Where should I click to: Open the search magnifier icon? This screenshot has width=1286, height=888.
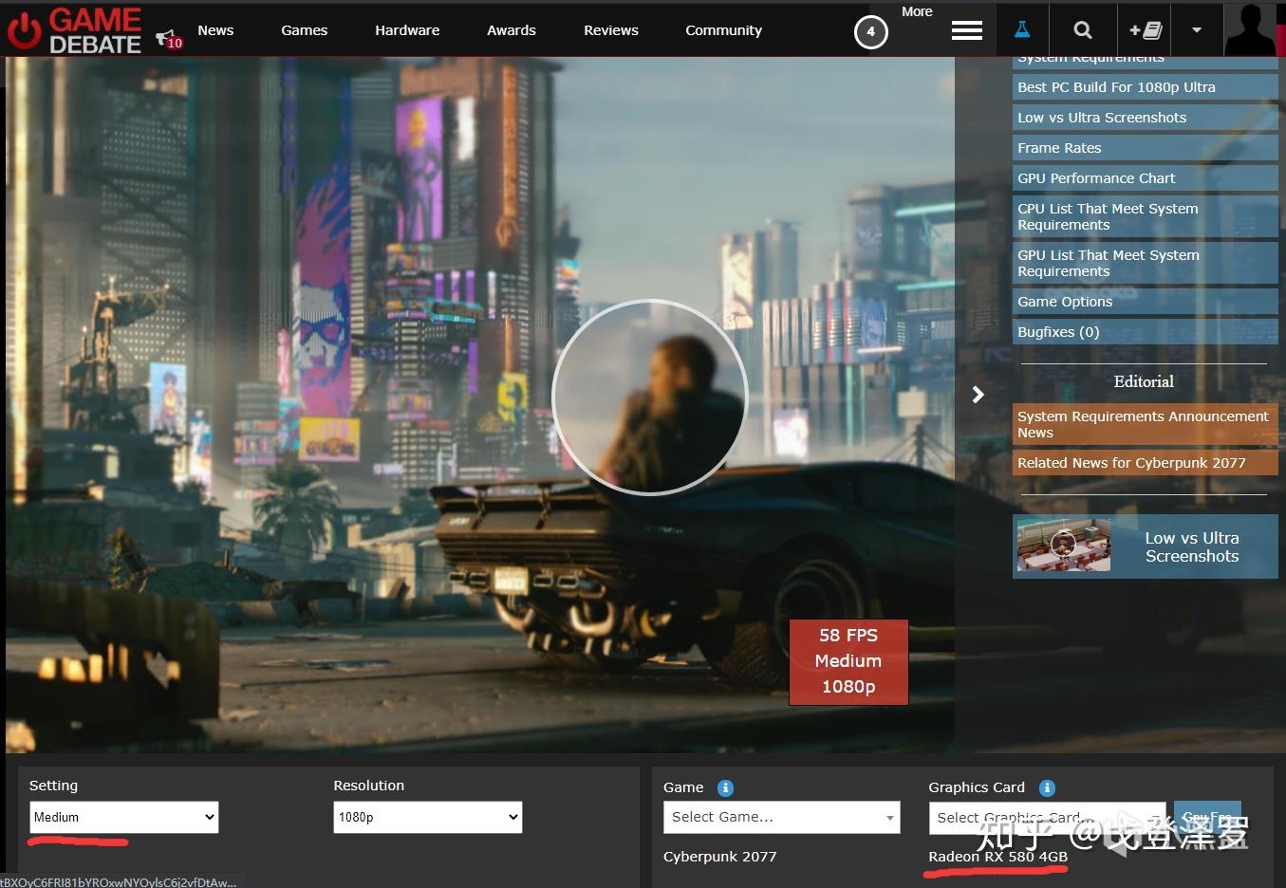(1082, 30)
